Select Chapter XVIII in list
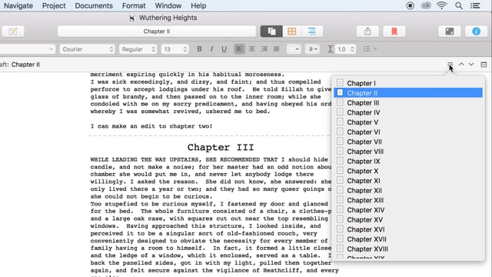 [408, 249]
